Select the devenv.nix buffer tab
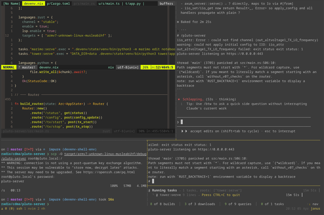Screen dimensions: 324x215 33,3
